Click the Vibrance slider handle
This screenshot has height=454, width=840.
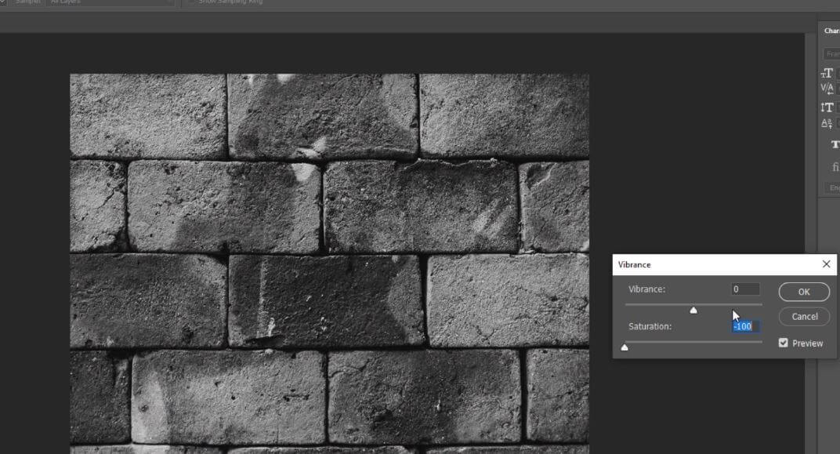693,310
